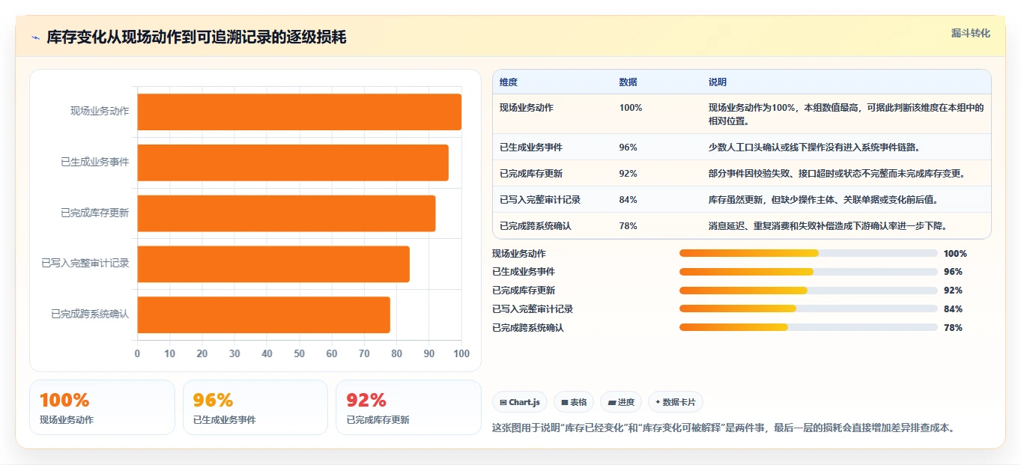Click the 已写入完整审计记录 chart bar
This screenshot has width=1021, height=465.
[x=273, y=264]
